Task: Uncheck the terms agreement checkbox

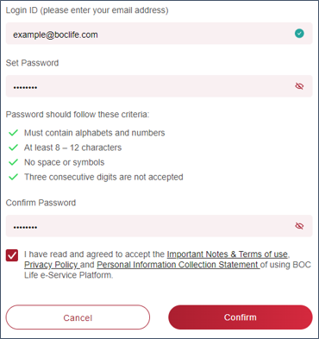Action: [x=12, y=255]
